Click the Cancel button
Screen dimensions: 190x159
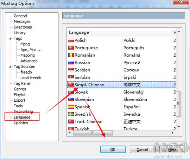click(x=142, y=149)
